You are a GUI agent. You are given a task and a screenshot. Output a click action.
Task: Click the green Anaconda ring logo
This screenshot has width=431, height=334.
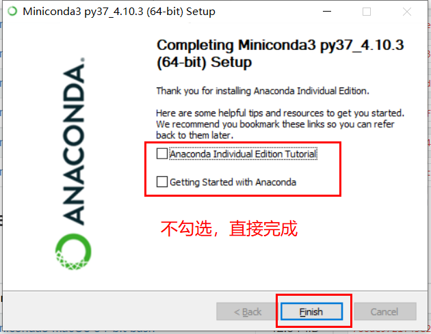coord(73,251)
